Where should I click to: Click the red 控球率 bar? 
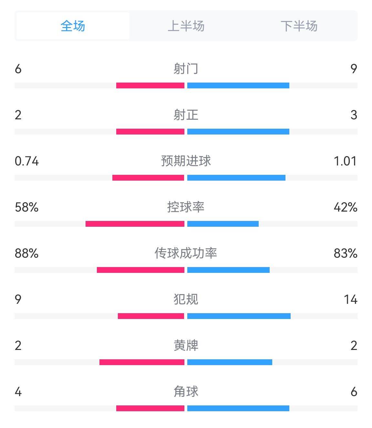coord(135,224)
